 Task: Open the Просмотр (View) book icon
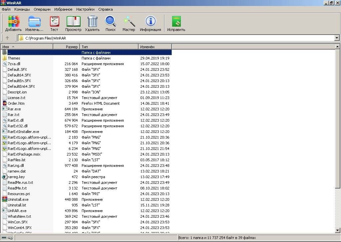click(x=73, y=22)
